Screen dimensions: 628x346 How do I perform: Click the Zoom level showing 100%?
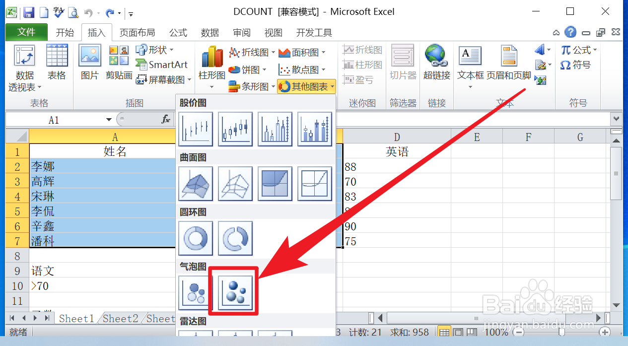point(496,332)
